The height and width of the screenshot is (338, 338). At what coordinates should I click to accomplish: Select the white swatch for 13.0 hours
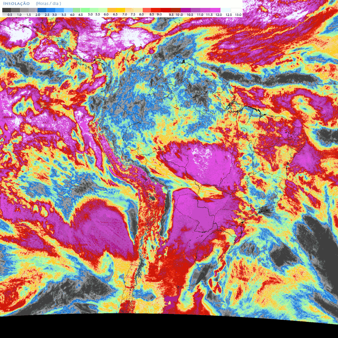(236, 10)
